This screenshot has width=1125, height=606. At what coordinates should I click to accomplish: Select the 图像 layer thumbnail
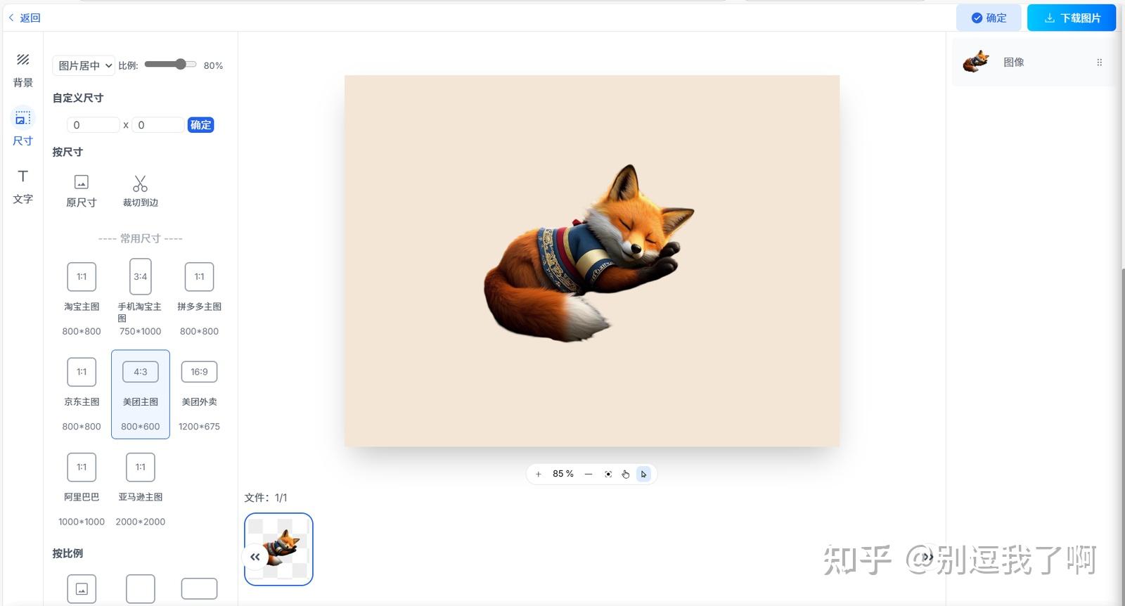975,62
